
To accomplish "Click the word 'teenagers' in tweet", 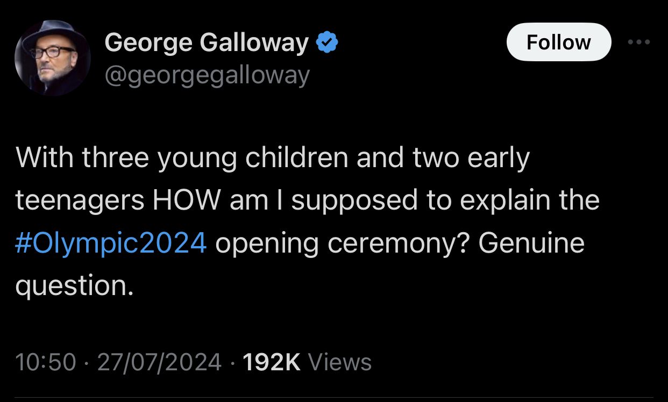I will 80,200.
